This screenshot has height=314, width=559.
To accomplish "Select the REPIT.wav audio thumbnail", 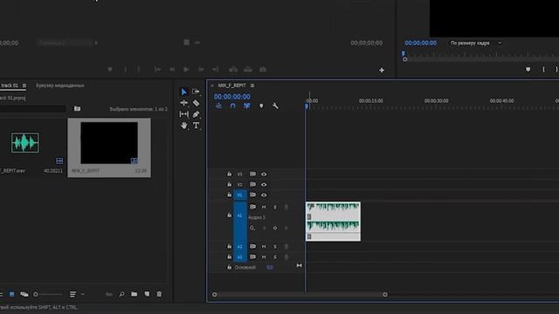I will pyautogui.click(x=25, y=143).
